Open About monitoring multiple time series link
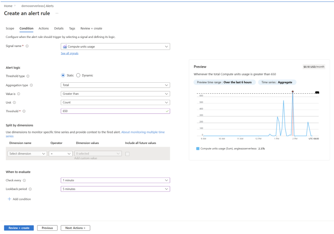The width and height of the screenshot is (334, 234). (143, 132)
